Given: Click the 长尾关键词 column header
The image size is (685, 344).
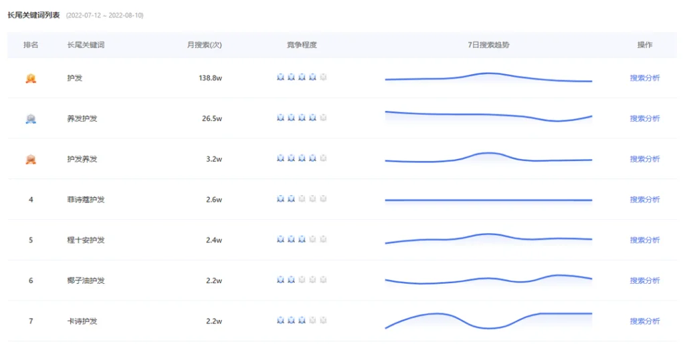Looking at the screenshot, I should click(86, 45).
